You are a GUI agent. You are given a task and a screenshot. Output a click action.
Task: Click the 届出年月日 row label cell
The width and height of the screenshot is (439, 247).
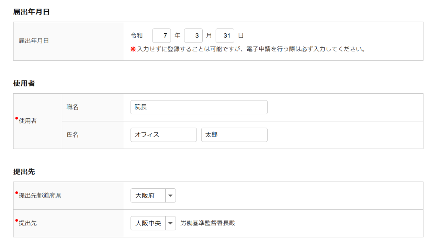click(x=34, y=41)
